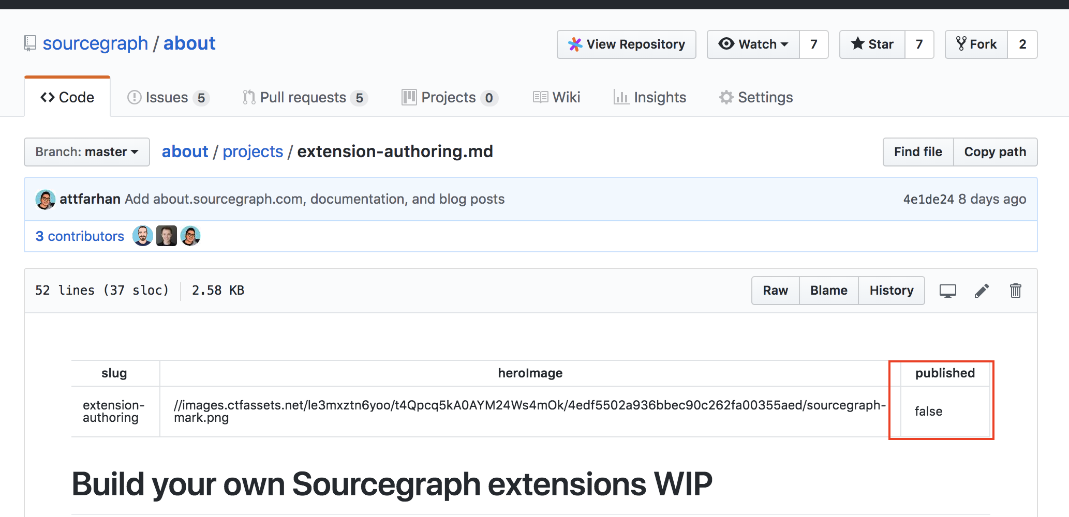1069x517 pixels.
Task: Click the '52 lines (37 sloc)' info
Action: 102,291
